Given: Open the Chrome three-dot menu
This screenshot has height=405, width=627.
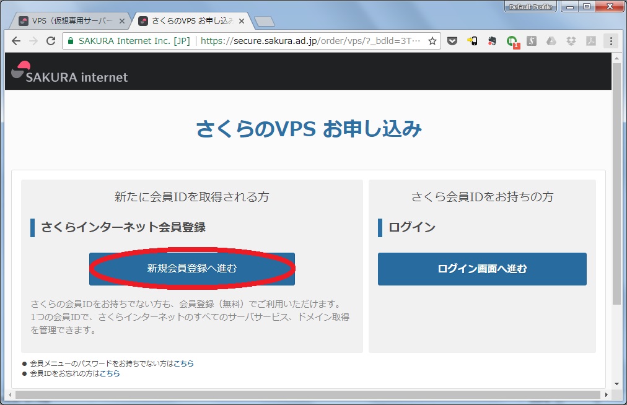Looking at the screenshot, I should [611, 41].
